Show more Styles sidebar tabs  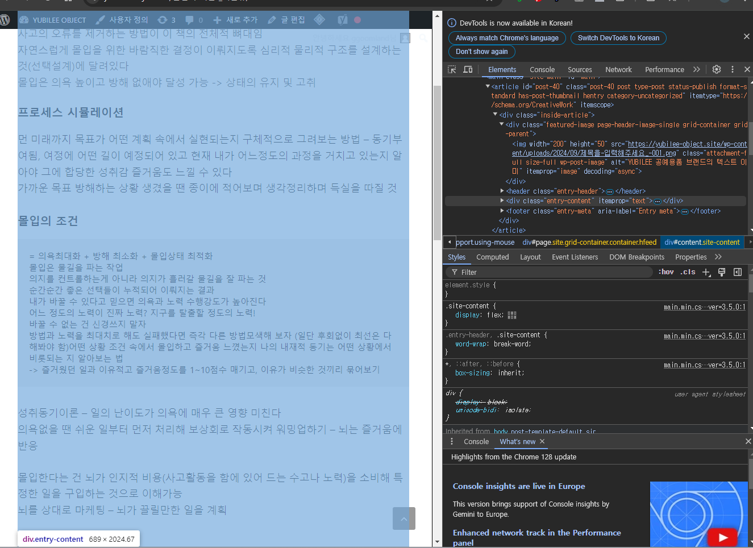point(718,257)
